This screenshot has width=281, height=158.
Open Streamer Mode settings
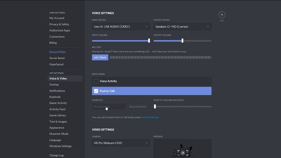59,134
